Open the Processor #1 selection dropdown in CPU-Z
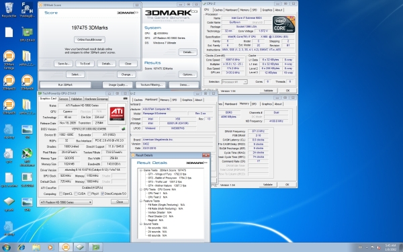Image resolution: width=403 pixels, height=252 pixels. pyautogui.click(x=234, y=82)
